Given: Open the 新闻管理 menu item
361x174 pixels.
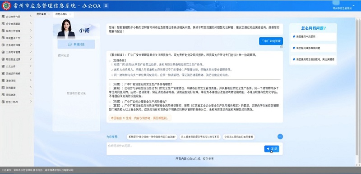Looking at the screenshot, I should 17,88.
